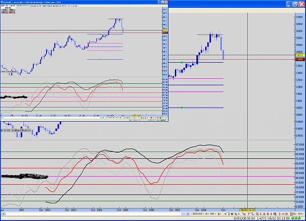Select the pointer/arrow cursor tool

pyautogui.click(x=244, y=214)
